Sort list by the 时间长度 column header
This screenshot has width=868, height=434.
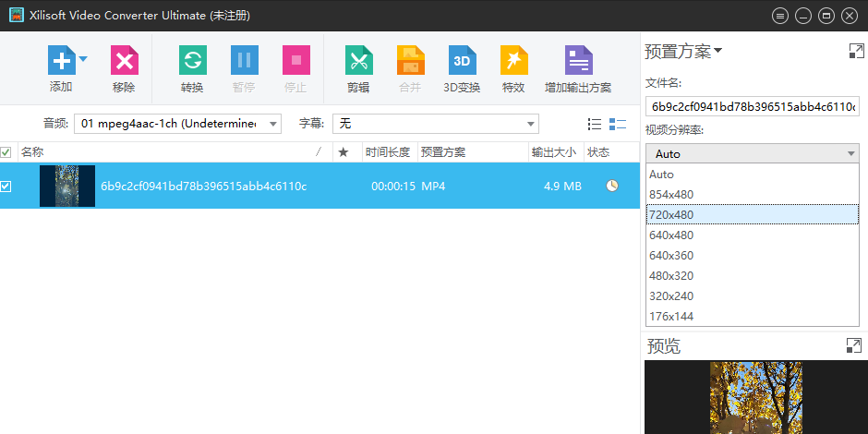pyautogui.click(x=387, y=152)
